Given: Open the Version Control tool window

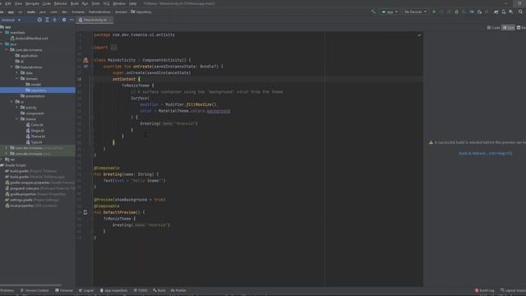Looking at the screenshot, I should pos(35,290).
